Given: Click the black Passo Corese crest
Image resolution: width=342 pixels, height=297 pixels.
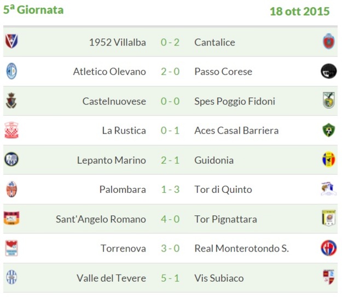Looking at the screenshot, I should [329, 71].
